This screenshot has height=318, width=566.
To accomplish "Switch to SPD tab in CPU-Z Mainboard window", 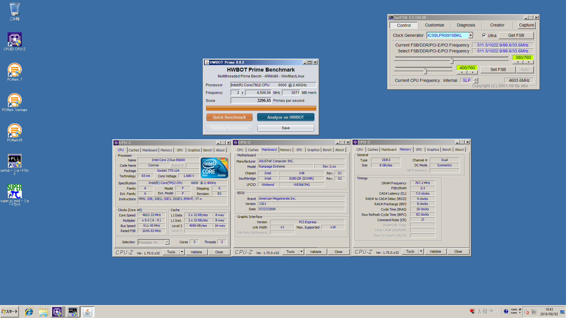I will pos(299,150).
